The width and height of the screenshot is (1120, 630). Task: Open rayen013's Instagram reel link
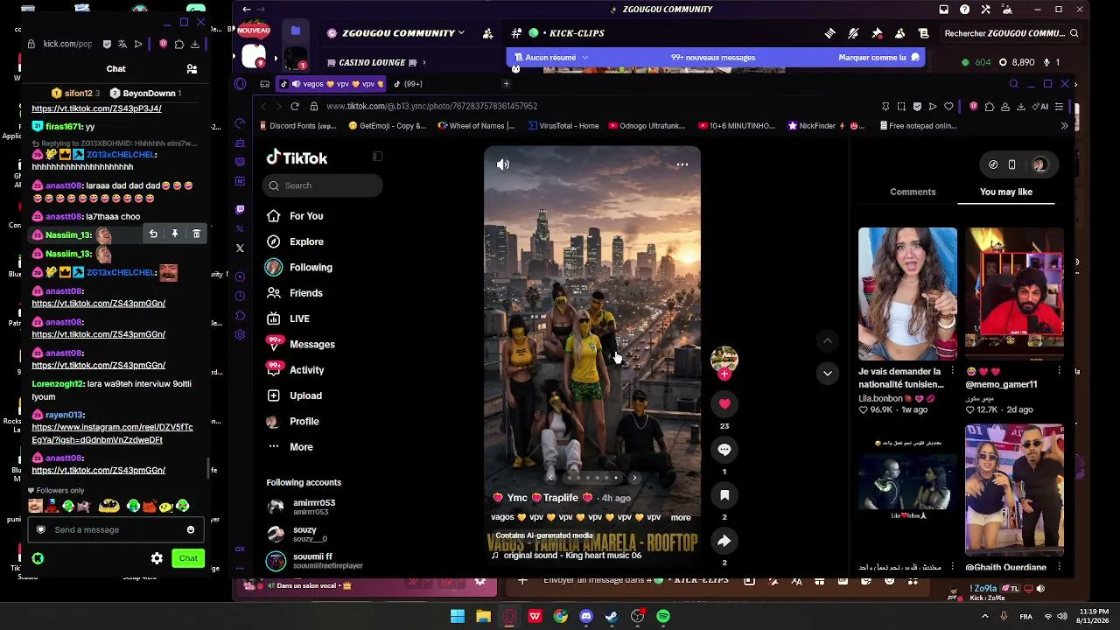pyautogui.click(x=112, y=434)
